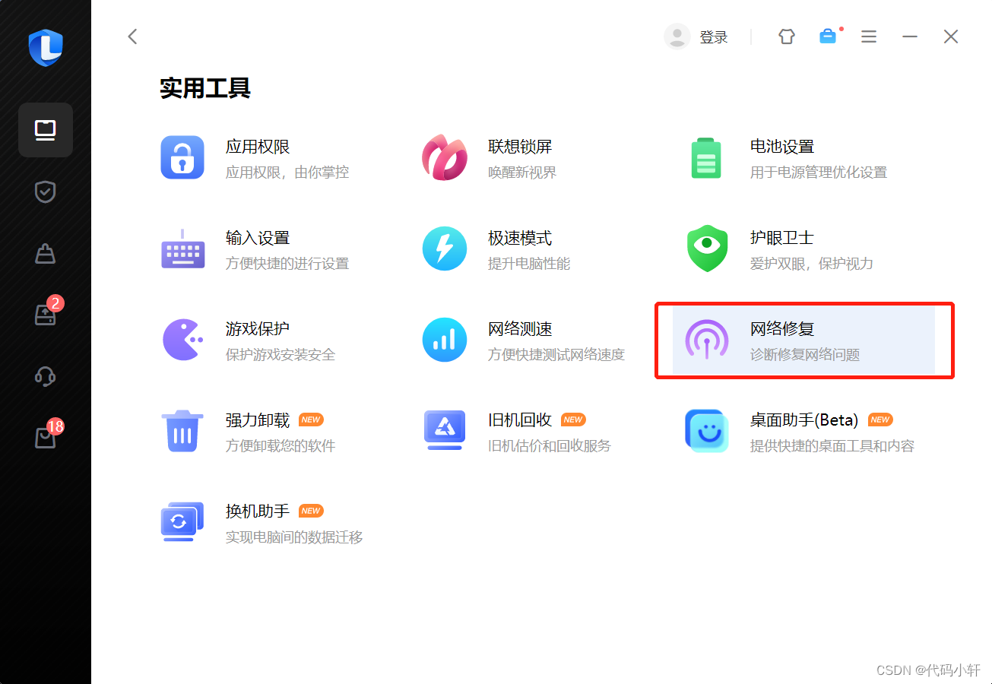Select the computer monitor icon in the sidebar

coord(46,130)
